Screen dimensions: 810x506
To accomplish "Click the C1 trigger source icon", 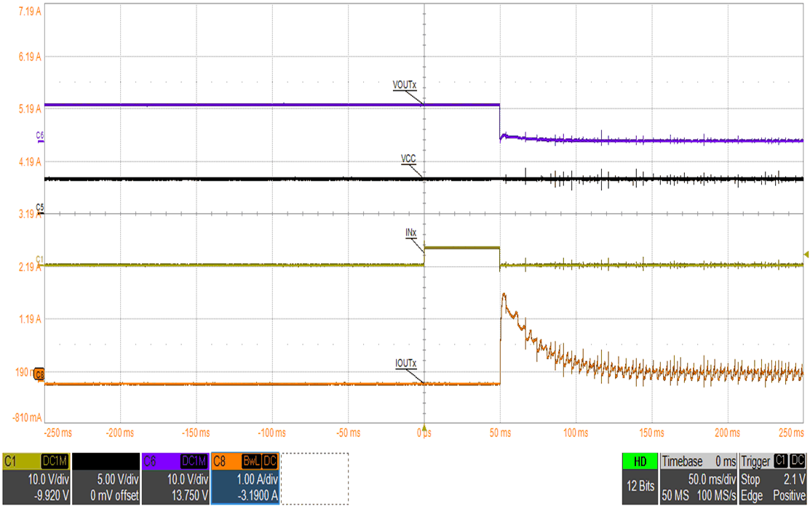I will click(x=781, y=462).
